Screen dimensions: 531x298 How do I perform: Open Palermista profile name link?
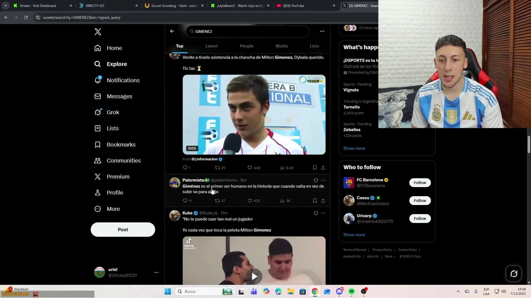193,180
